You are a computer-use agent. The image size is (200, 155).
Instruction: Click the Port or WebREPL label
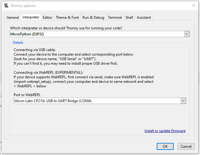(x=27, y=95)
